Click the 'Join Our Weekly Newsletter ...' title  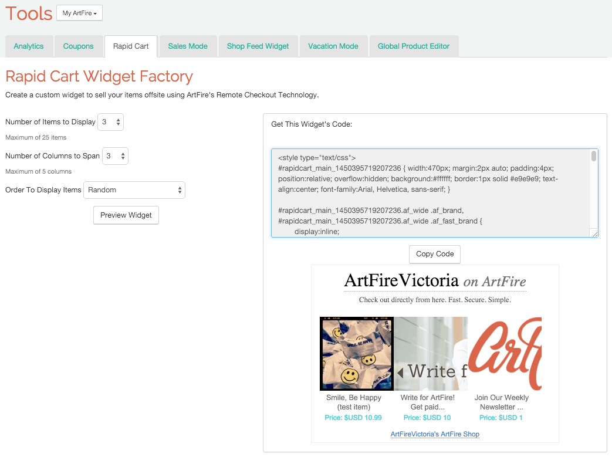502,402
